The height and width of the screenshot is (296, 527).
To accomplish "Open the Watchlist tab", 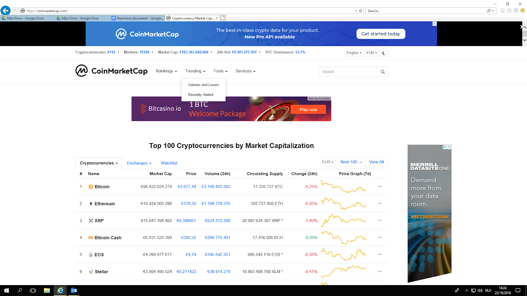I will (169, 163).
